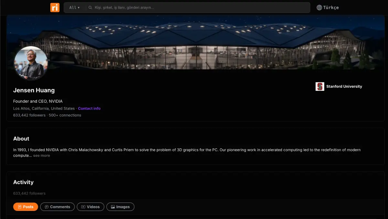Click the orange ri site logo

tap(55, 7)
